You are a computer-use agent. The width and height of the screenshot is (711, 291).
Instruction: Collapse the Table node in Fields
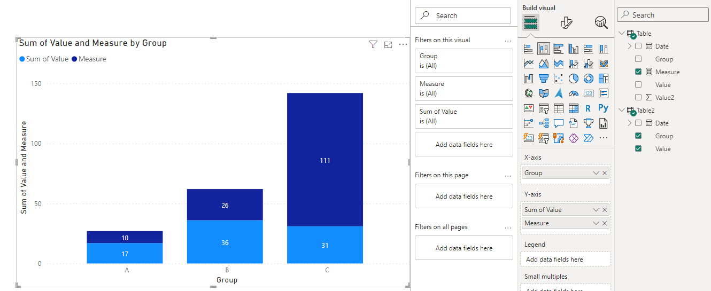click(622, 33)
